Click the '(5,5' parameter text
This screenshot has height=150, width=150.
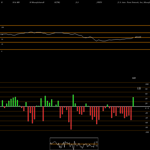point(77,2)
